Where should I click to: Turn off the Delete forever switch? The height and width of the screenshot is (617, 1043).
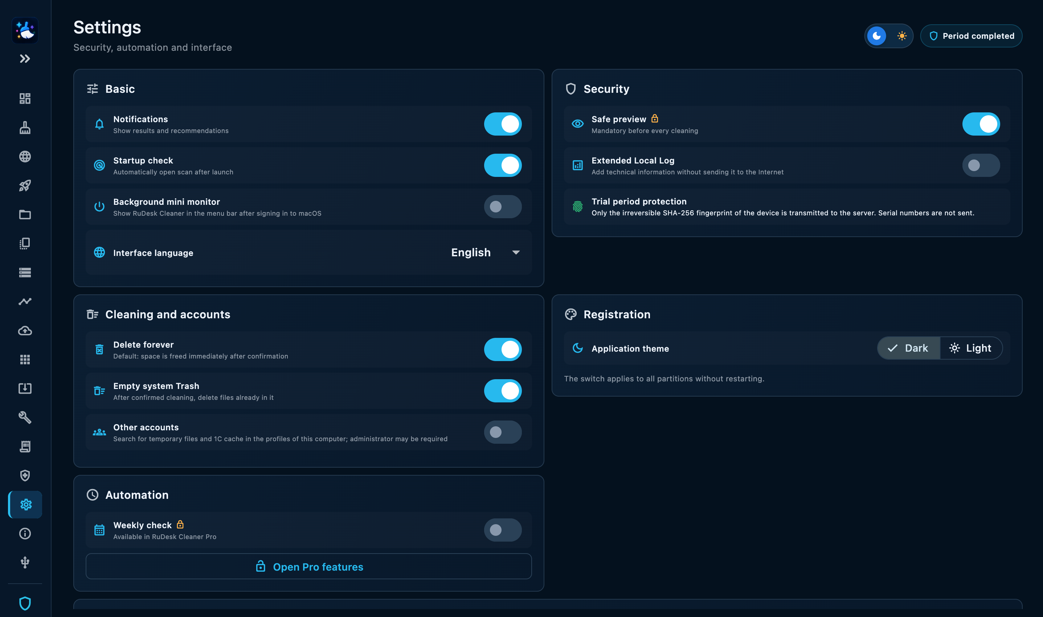point(502,350)
